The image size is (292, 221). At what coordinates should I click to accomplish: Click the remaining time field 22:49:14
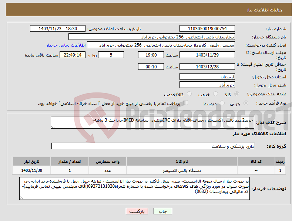73,55
